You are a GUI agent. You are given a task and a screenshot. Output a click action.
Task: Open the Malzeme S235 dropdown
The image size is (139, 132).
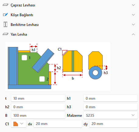pos(110,115)
